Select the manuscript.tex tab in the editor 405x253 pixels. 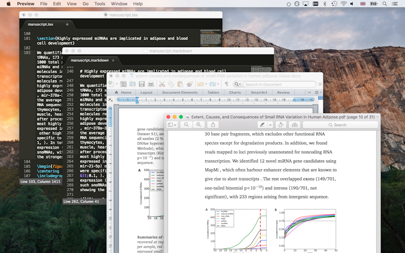tap(40, 24)
